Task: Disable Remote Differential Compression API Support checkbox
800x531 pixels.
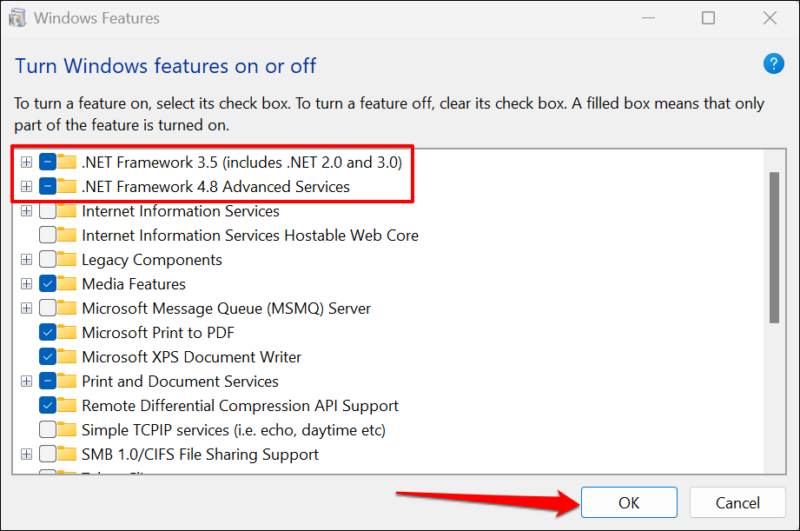Action: [48, 406]
